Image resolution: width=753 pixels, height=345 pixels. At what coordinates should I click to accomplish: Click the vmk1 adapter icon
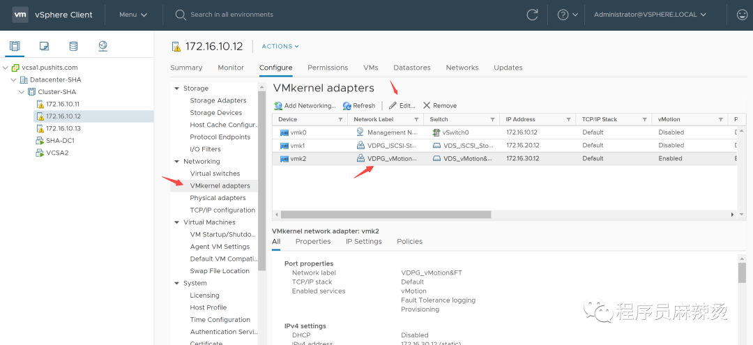pos(284,146)
